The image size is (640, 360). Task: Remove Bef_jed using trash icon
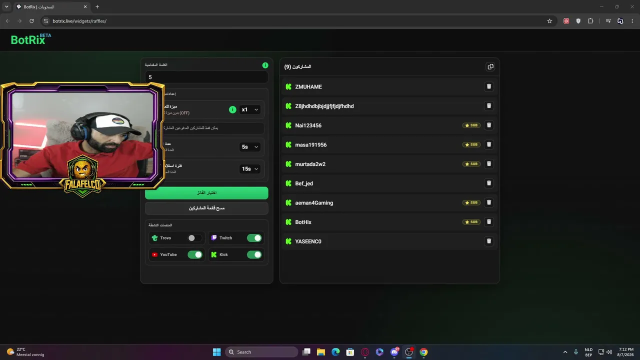click(x=489, y=183)
